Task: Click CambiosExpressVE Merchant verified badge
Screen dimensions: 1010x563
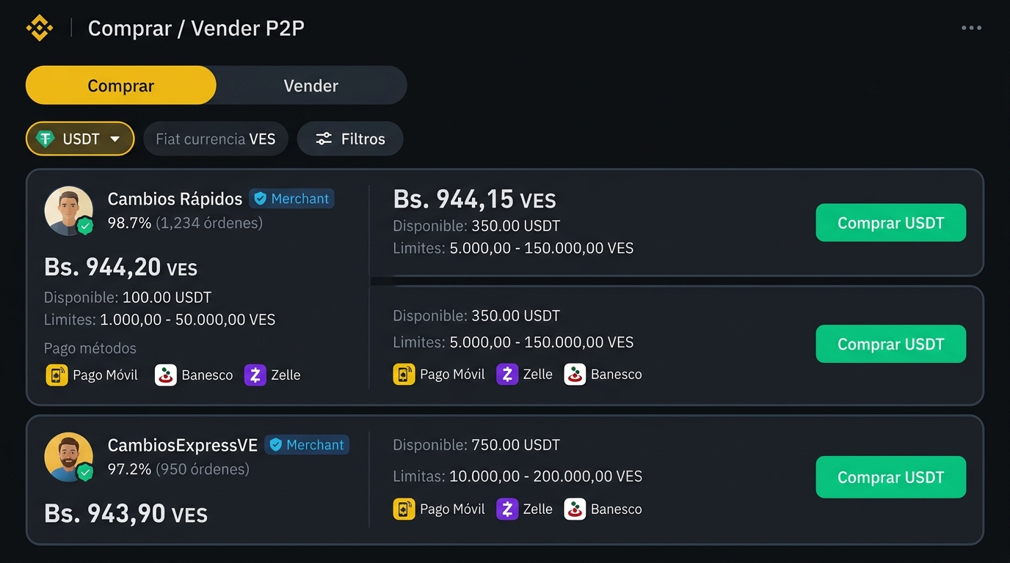Action: [307, 445]
